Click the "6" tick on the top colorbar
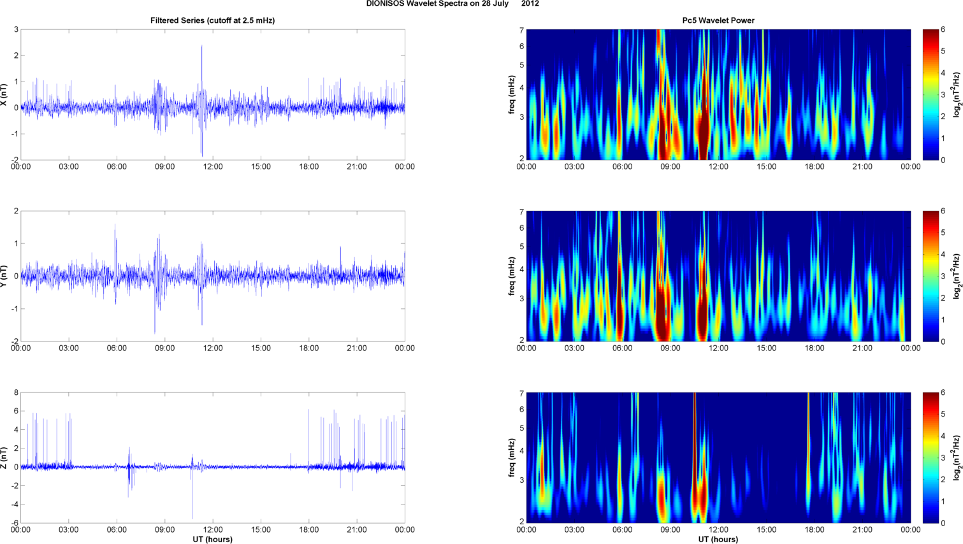Image resolution: width=963 pixels, height=544 pixels. coord(943,30)
